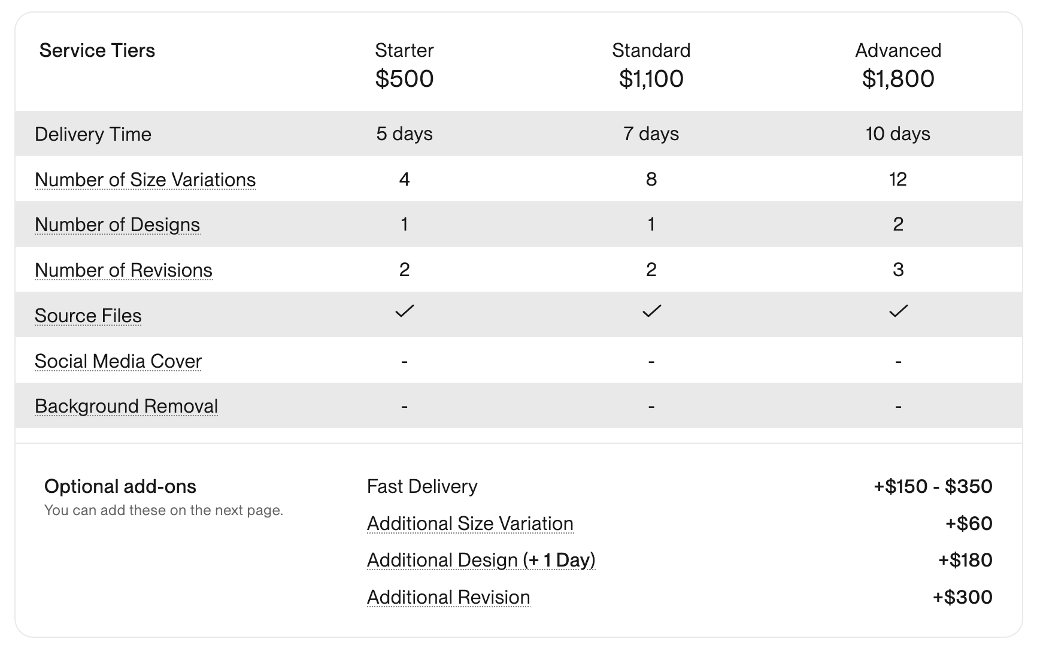Open the Number of Size Variations tooltip

click(145, 180)
